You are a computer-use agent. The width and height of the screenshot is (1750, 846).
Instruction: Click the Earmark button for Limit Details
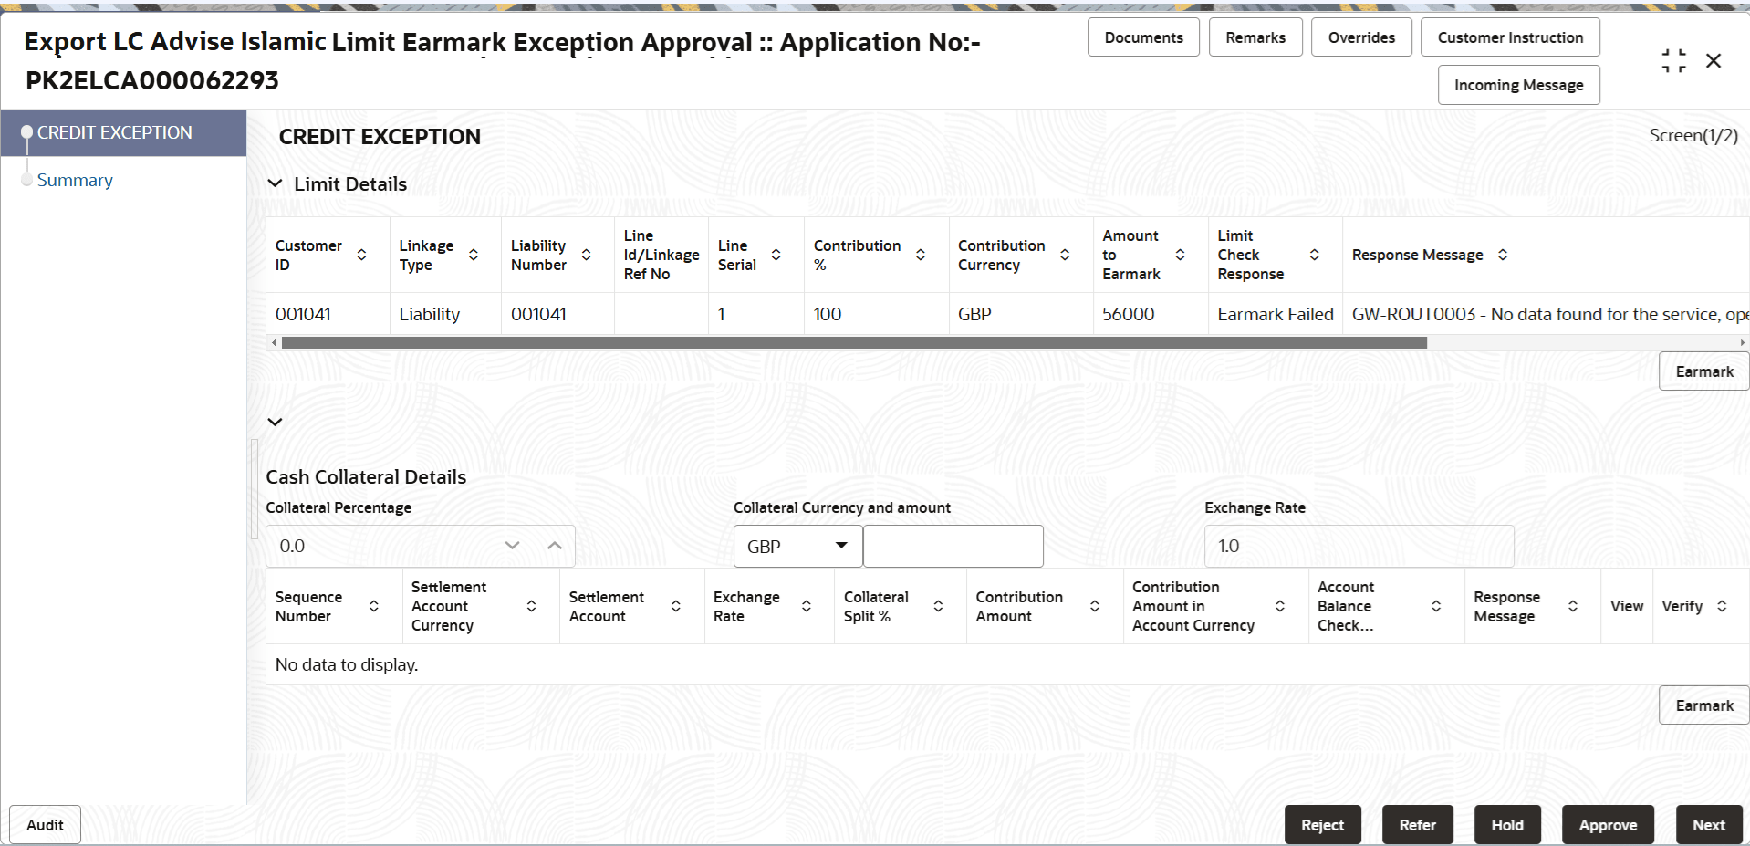tap(1703, 371)
